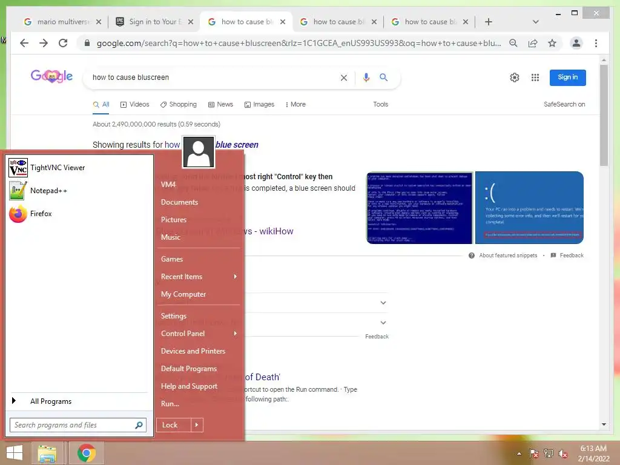Click the share page icon

point(533,43)
